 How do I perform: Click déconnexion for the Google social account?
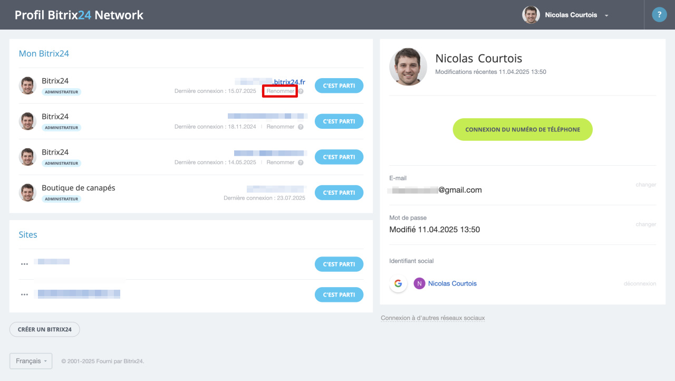(640, 283)
